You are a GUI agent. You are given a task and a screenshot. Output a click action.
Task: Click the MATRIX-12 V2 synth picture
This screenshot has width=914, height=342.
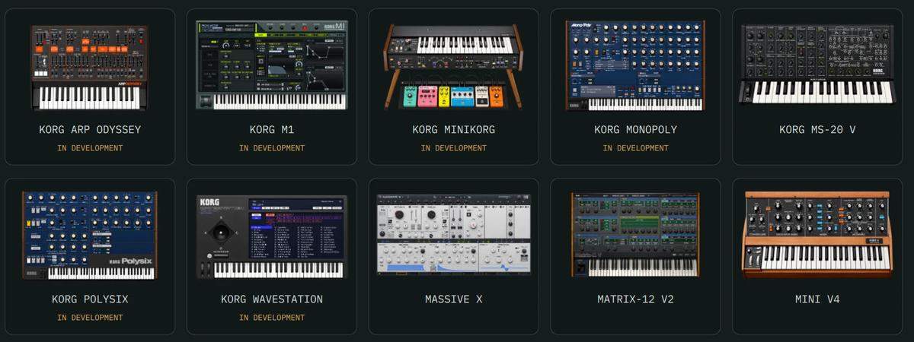click(635, 236)
